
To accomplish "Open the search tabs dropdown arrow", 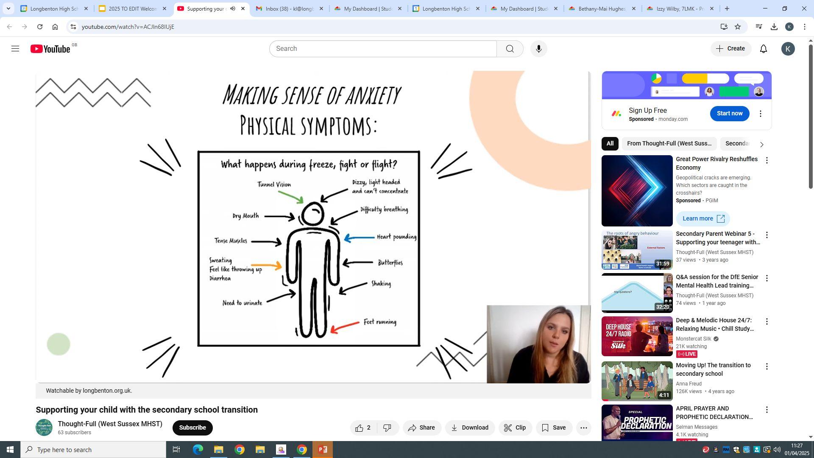I will pyautogui.click(x=8, y=8).
